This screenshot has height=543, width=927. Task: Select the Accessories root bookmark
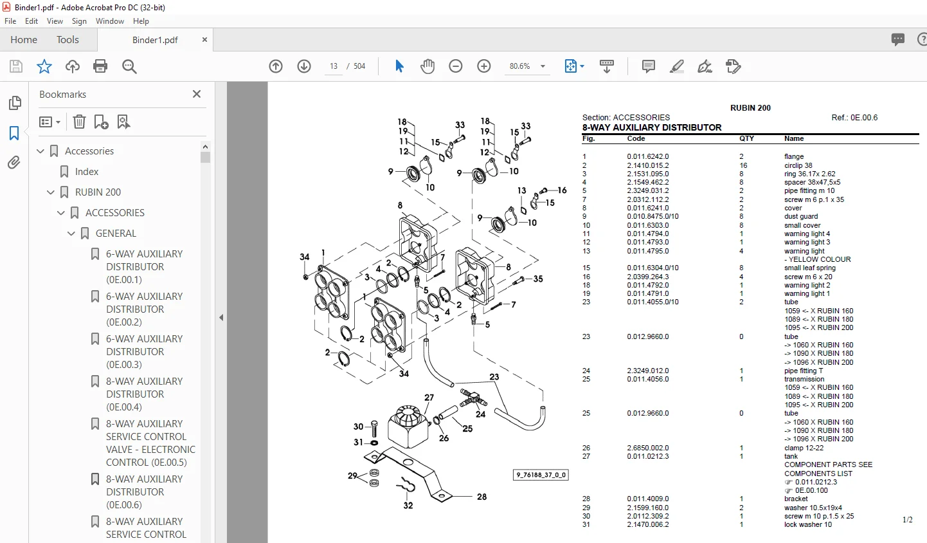click(x=89, y=151)
